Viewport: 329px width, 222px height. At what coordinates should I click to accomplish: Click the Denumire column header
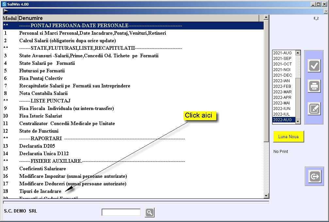(31, 18)
